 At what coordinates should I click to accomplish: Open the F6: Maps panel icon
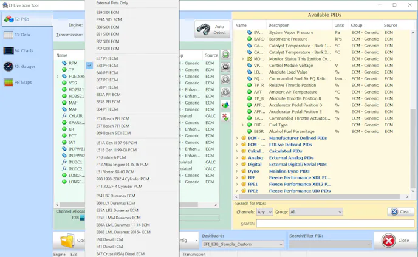[9, 82]
